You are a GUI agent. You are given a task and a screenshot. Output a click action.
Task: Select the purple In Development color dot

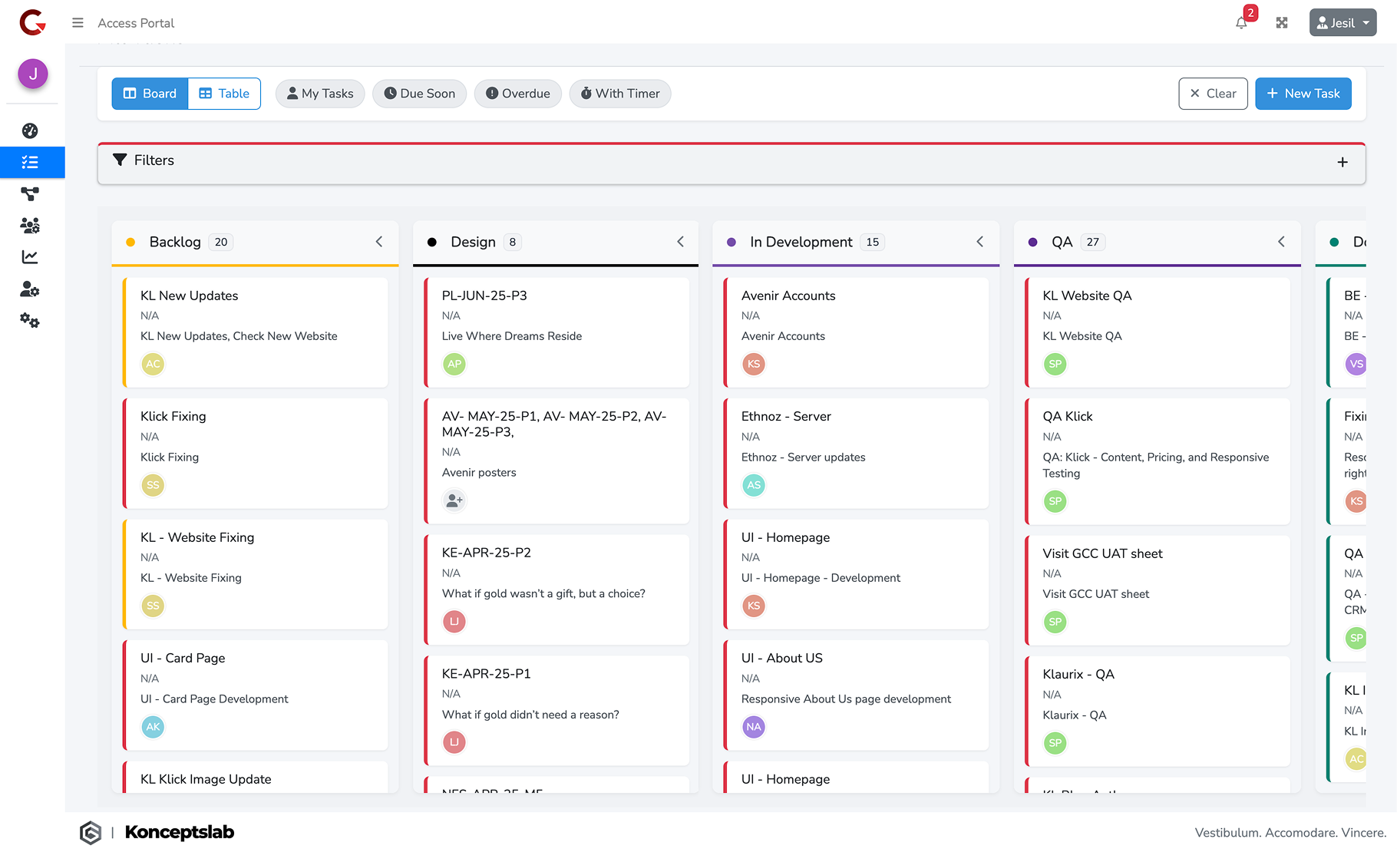730,241
